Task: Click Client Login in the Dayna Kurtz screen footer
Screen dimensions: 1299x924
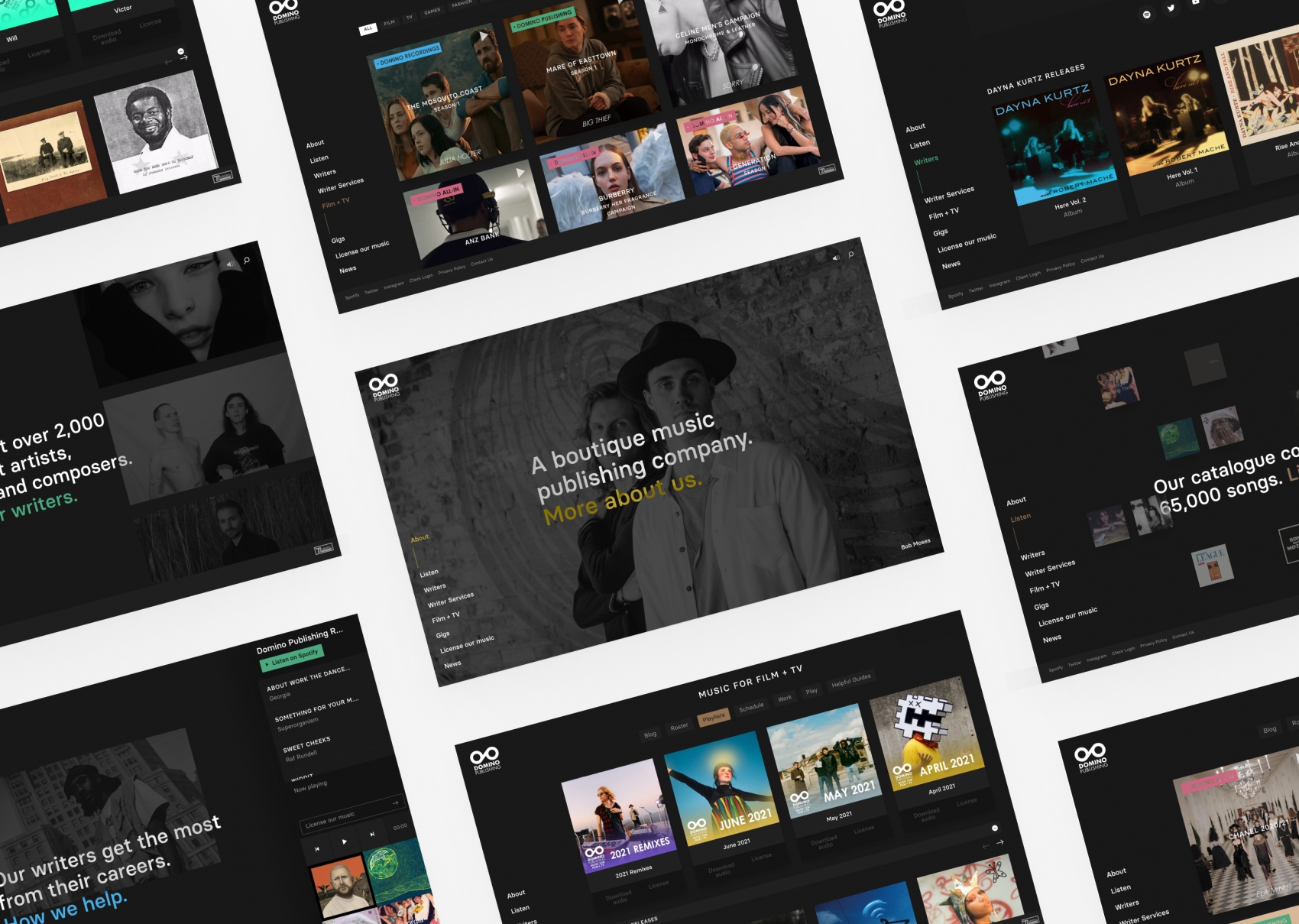Action: point(1029,275)
